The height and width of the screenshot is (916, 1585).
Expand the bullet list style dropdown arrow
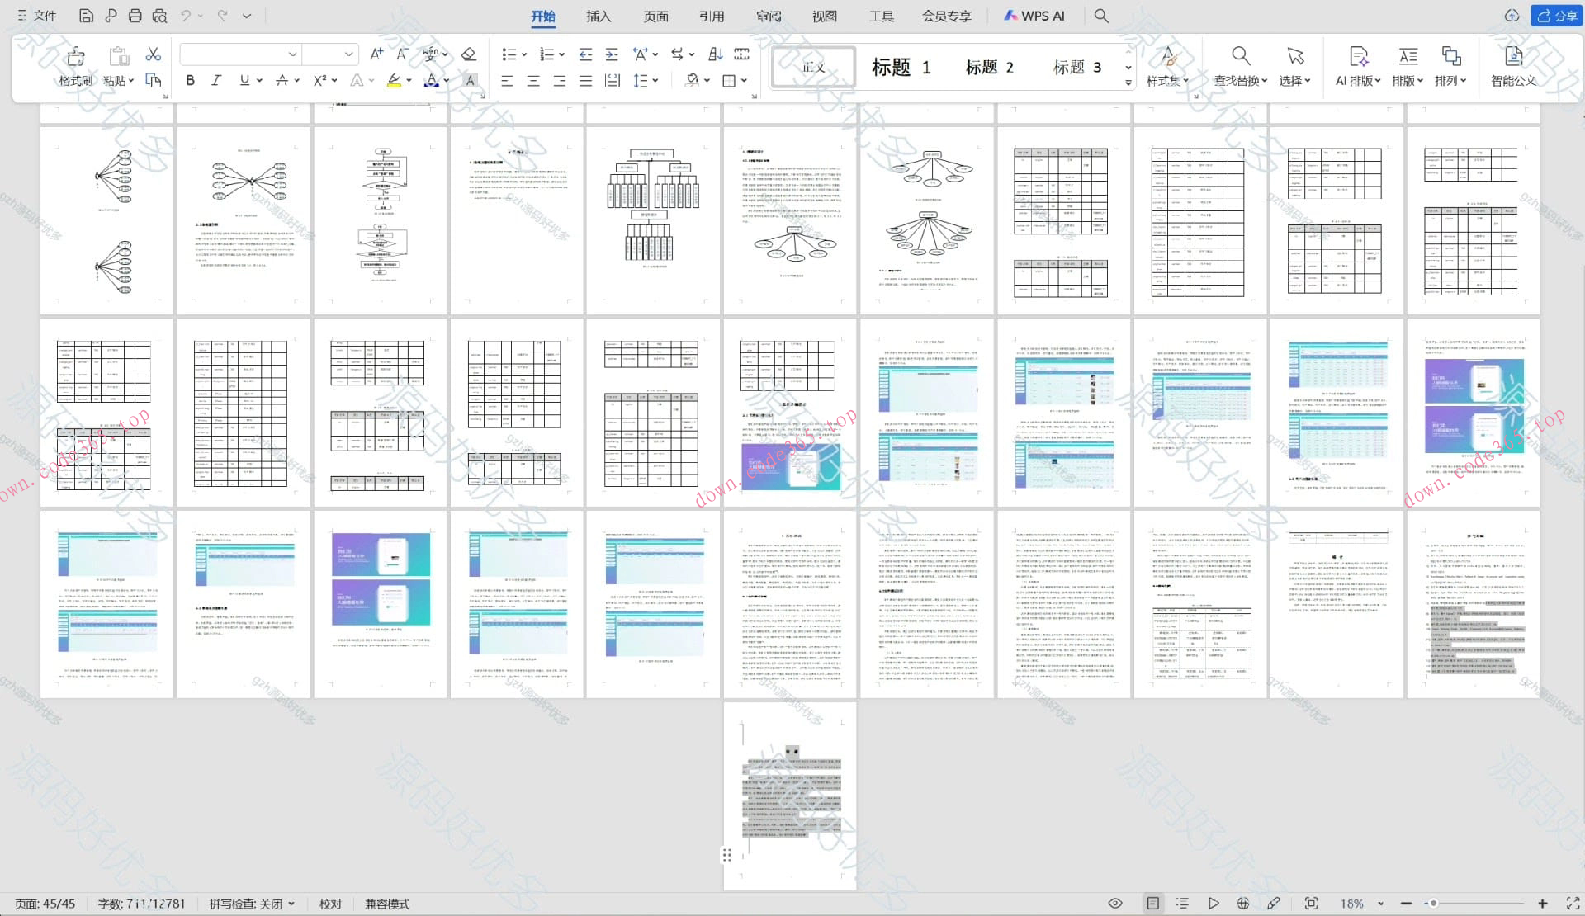click(523, 54)
